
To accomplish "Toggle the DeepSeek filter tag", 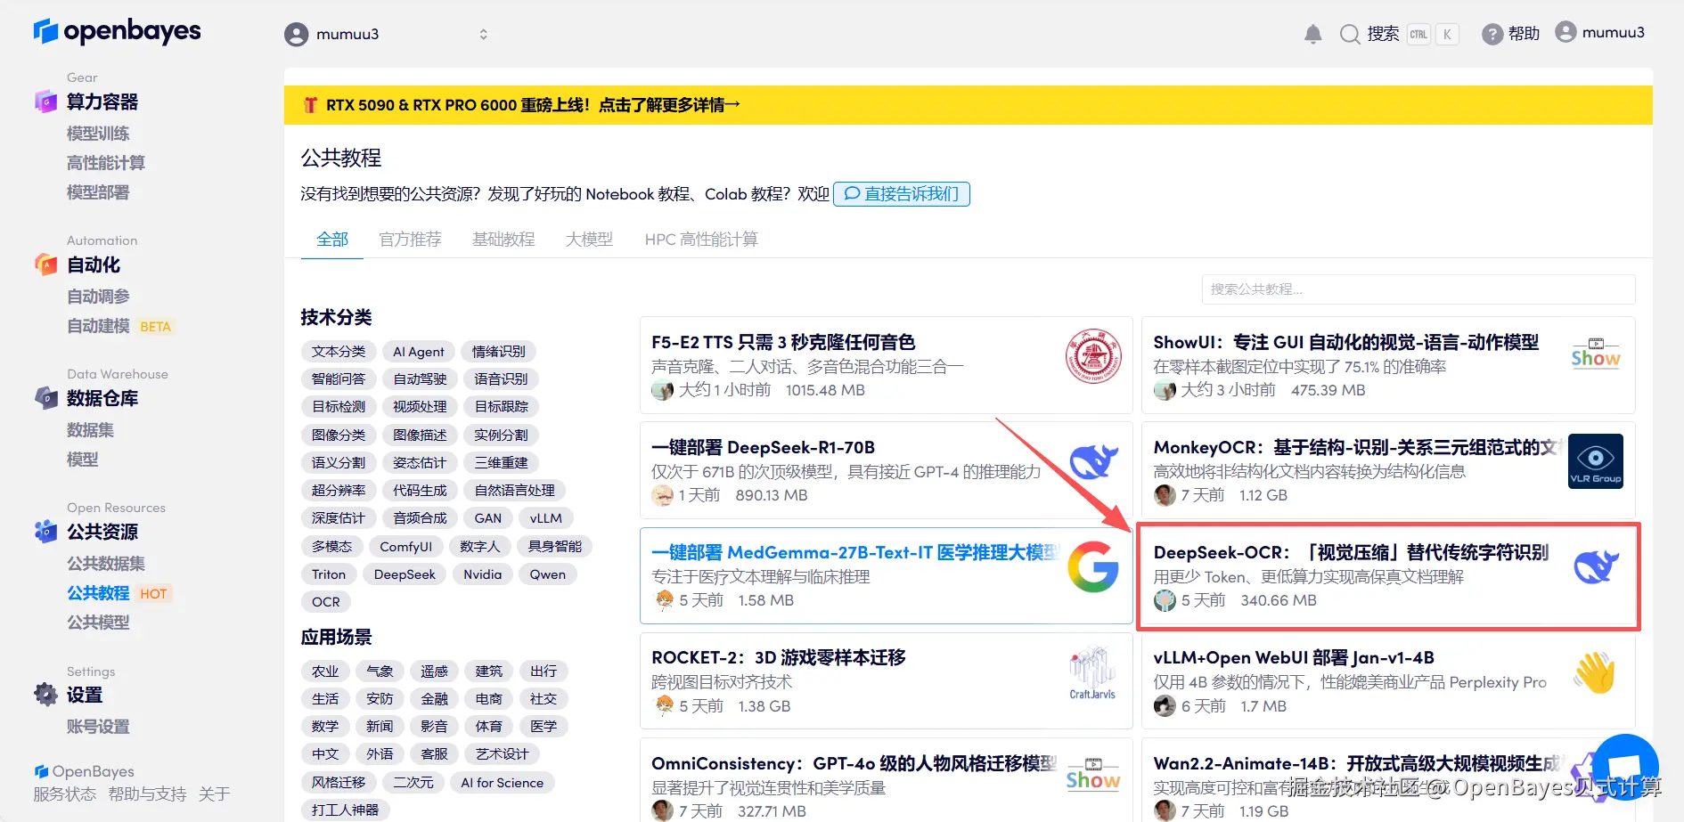I will (405, 574).
